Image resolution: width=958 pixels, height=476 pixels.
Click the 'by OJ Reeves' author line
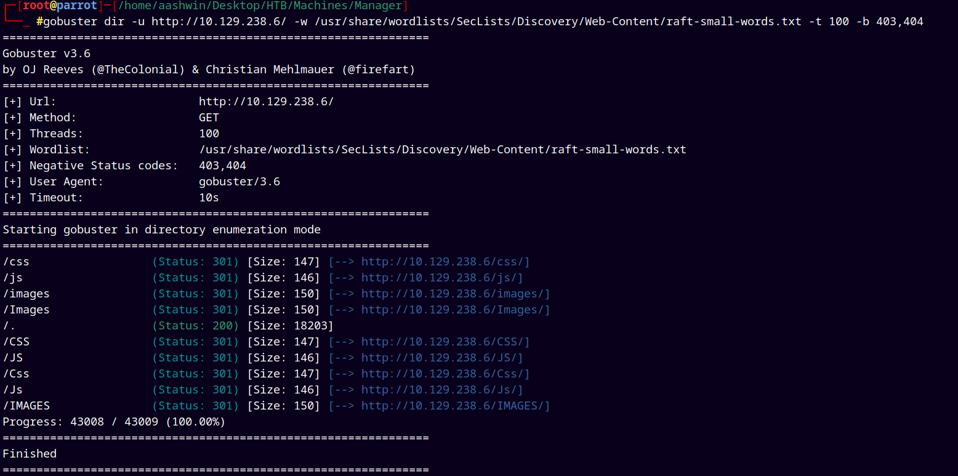coord(209,70)
